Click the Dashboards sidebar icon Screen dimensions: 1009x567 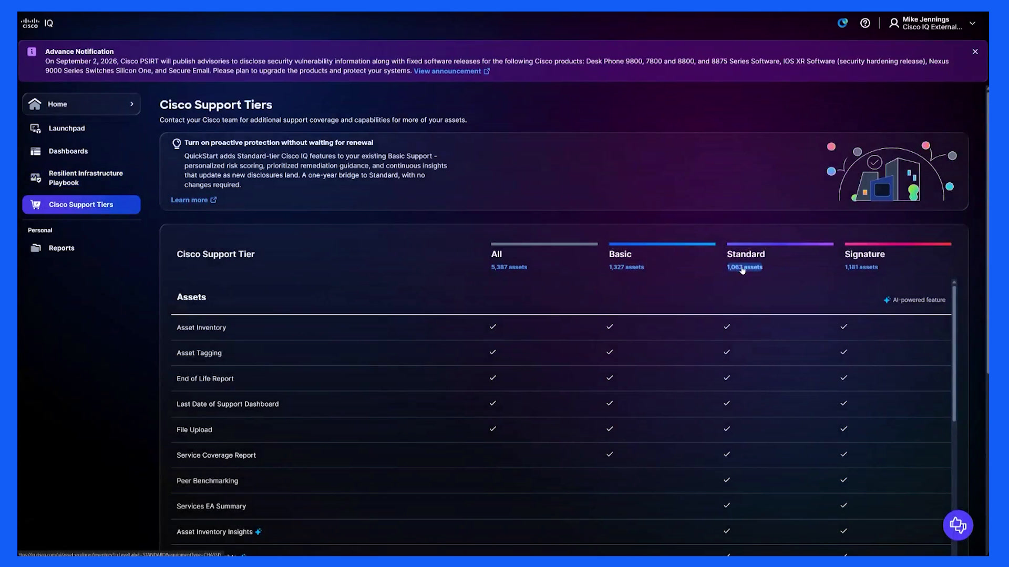click(35, 151)
